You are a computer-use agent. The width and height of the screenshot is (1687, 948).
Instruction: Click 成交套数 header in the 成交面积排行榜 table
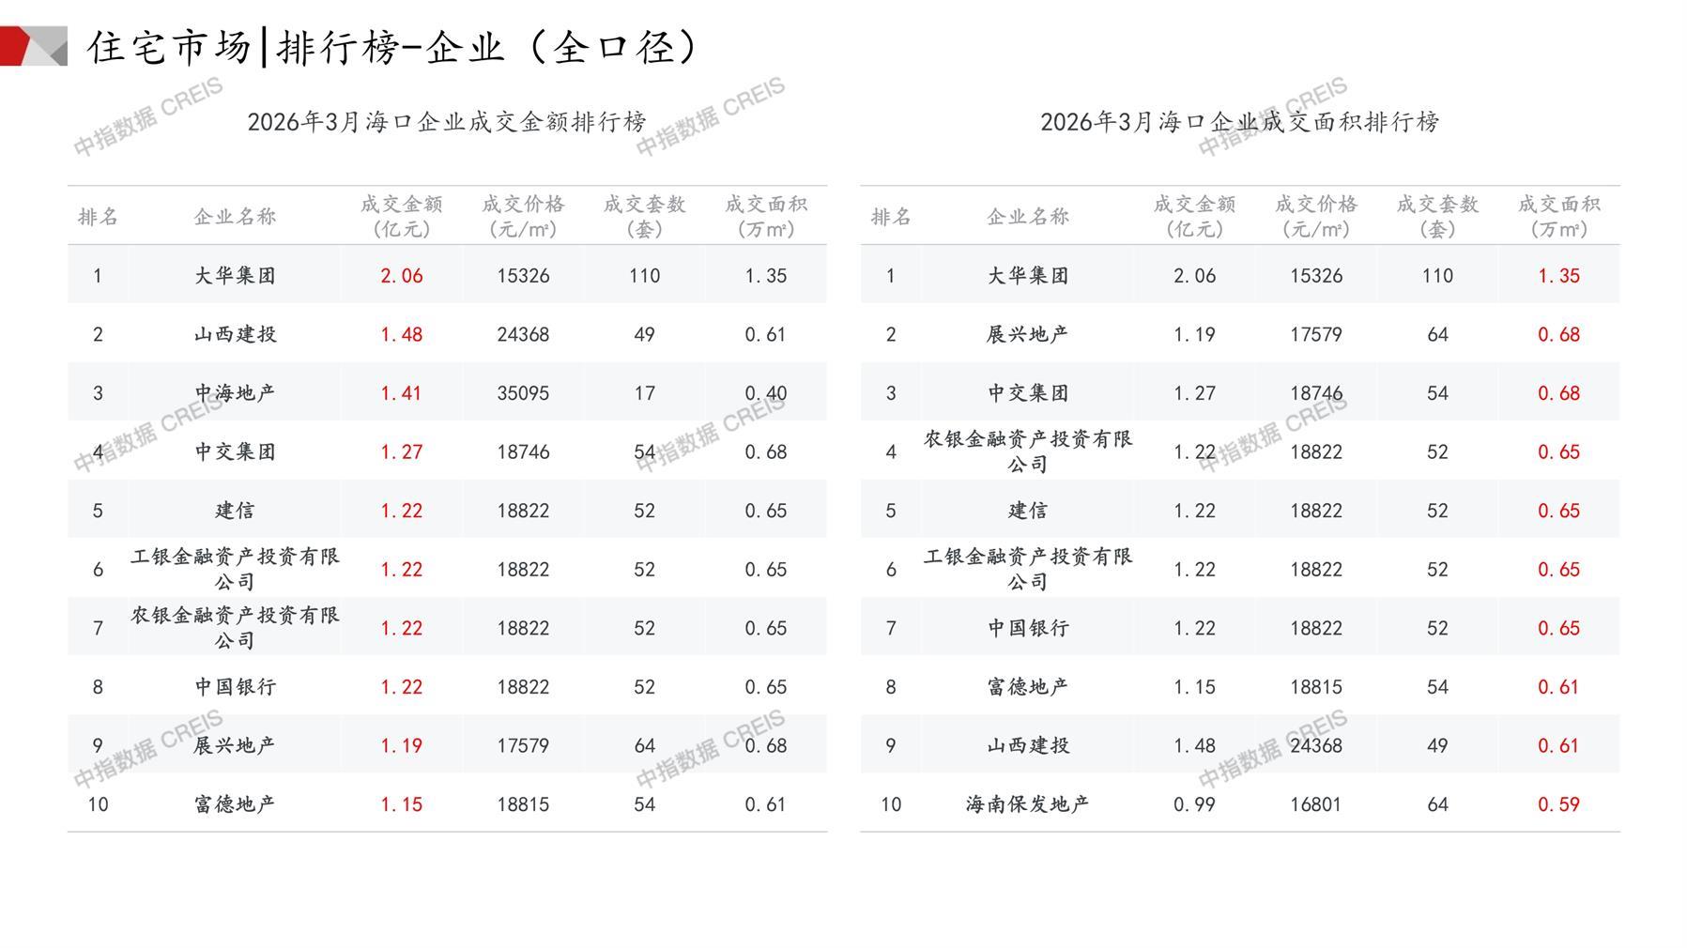click(x=1437, y=216)
